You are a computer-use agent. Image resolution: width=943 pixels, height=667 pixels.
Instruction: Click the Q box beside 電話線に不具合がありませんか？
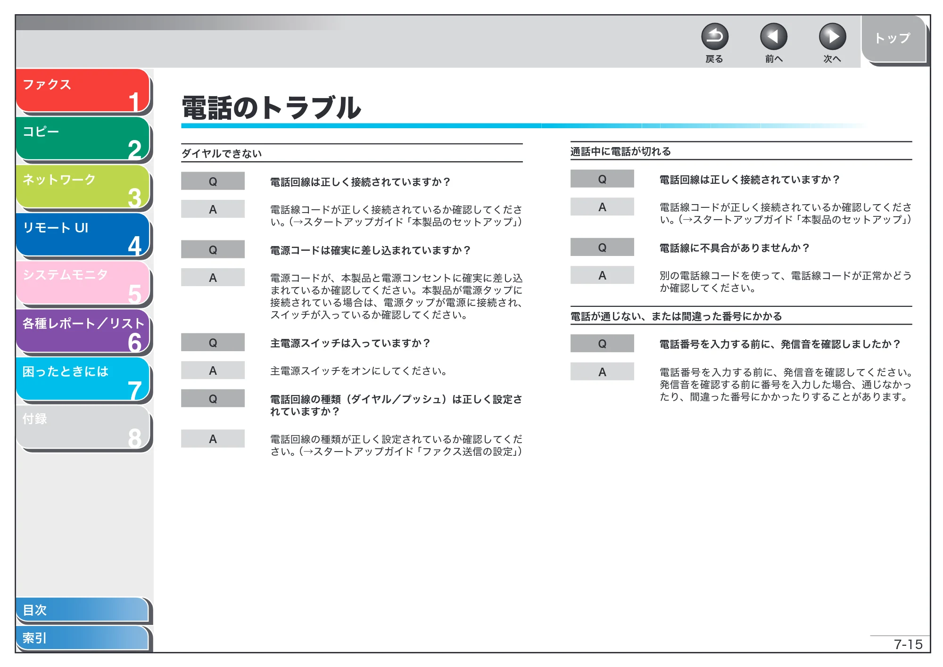pos(602,247)
